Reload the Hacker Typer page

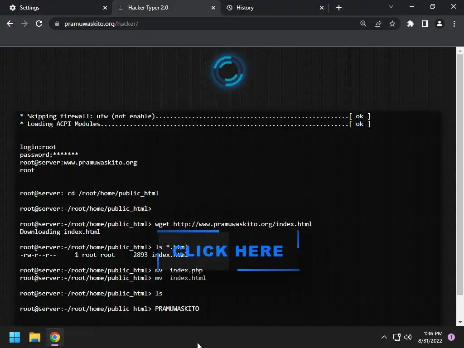(39, 24)
